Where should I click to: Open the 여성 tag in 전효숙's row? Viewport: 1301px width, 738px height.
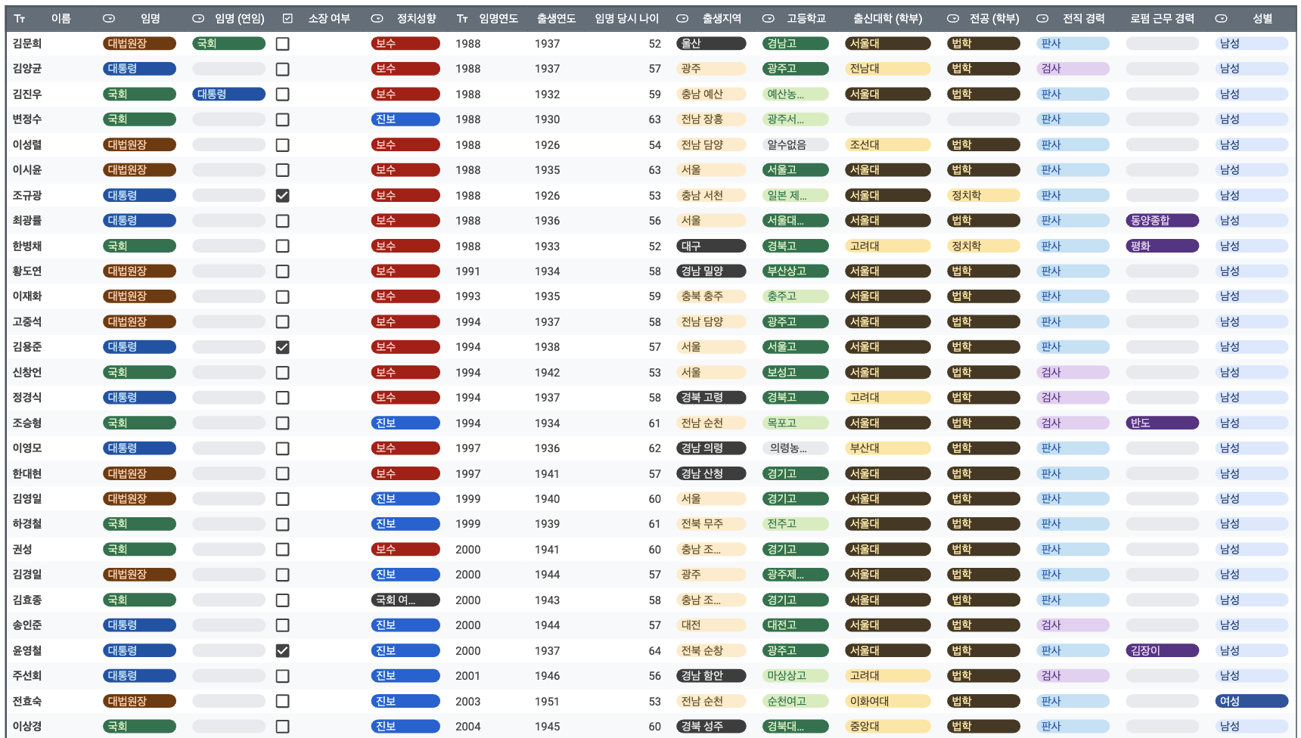1251,701
